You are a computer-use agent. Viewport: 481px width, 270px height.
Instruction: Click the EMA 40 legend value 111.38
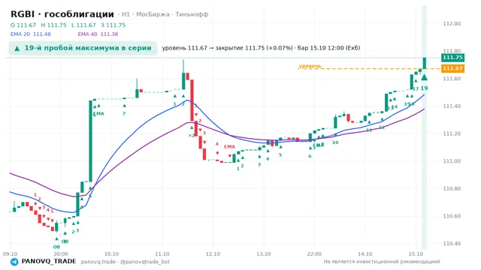point(109,34)
